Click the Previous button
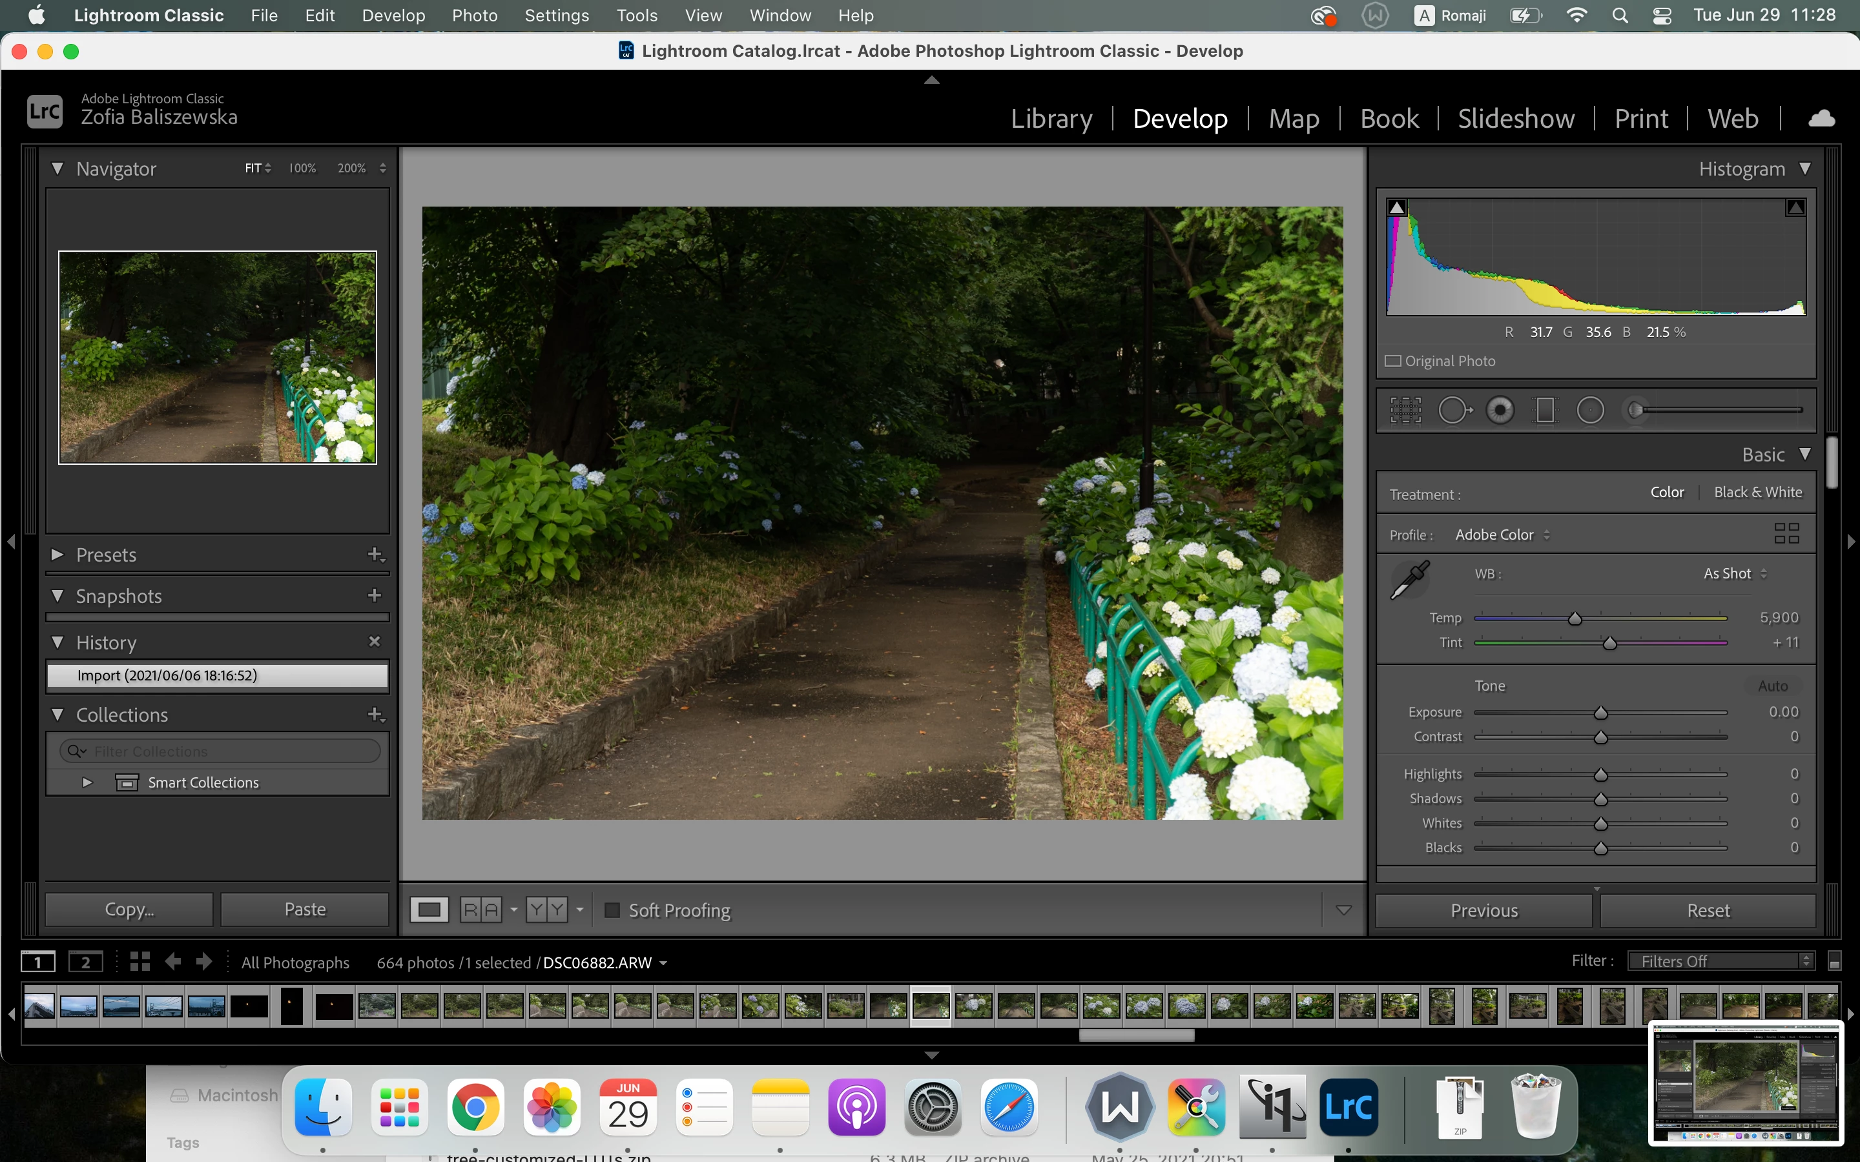1860x1162 pixels. tap(1483, 910)
